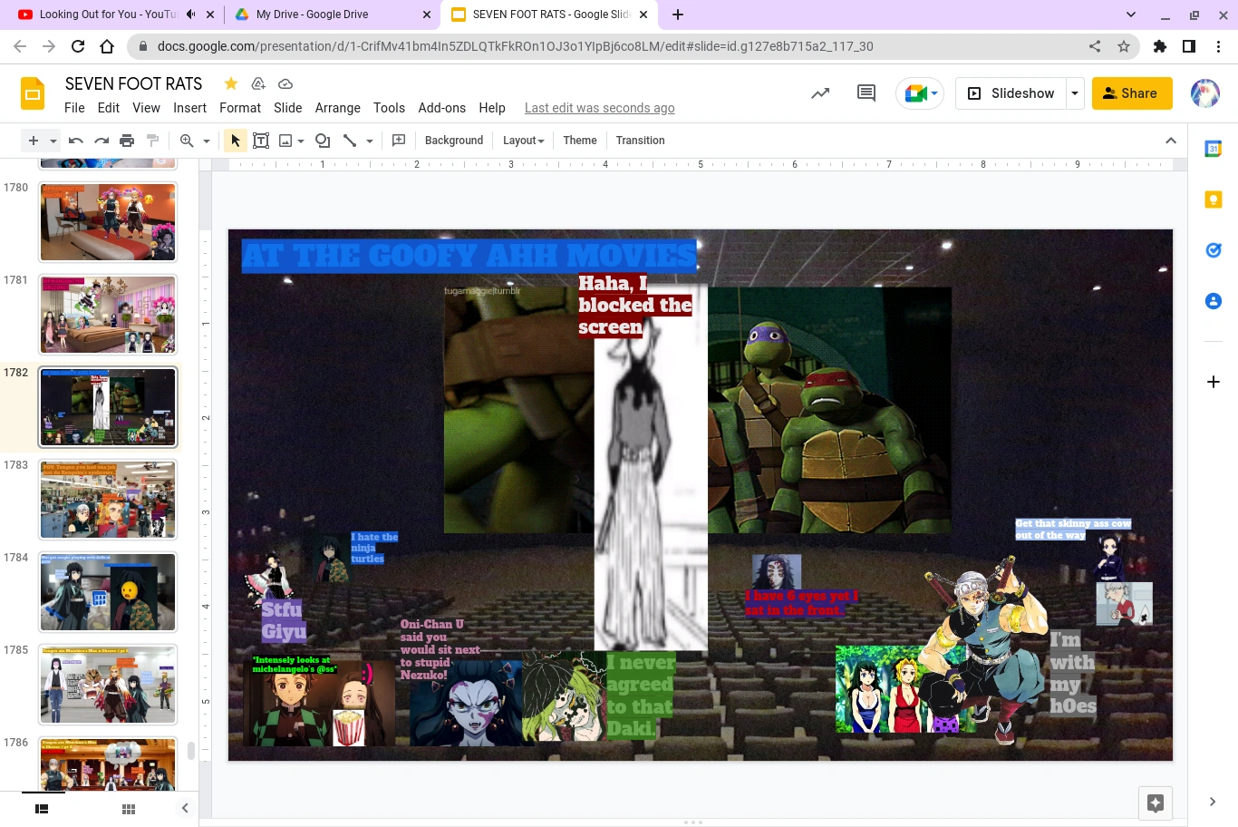The width and height of the screenshot is (1238, 827).
Task: Click the Undo arrow in toolbar
Action: click(x=76, y=141)
